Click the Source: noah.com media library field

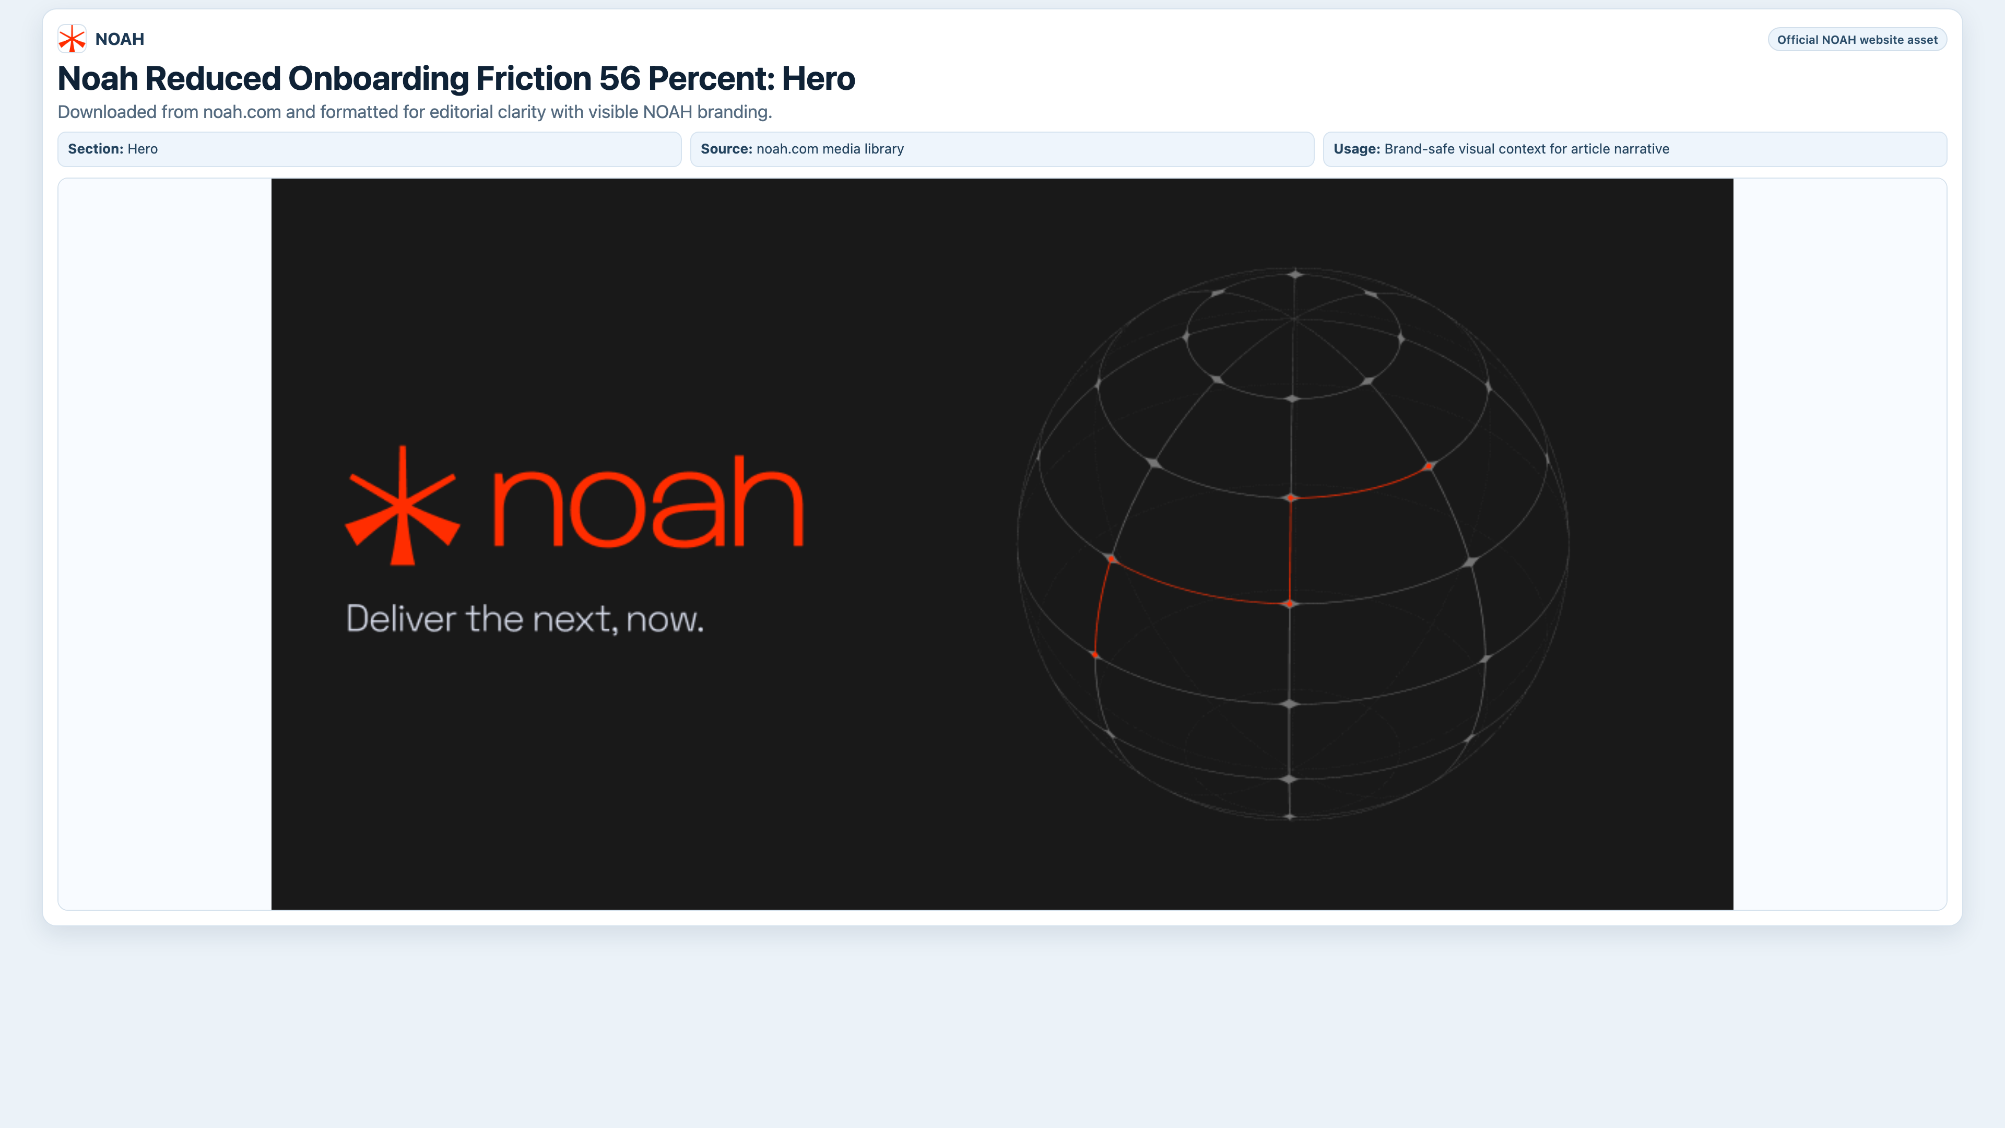pos(1002,149)
